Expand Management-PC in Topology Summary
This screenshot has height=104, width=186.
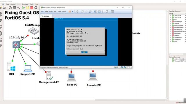pyautogui.click(x=170, y=27)
